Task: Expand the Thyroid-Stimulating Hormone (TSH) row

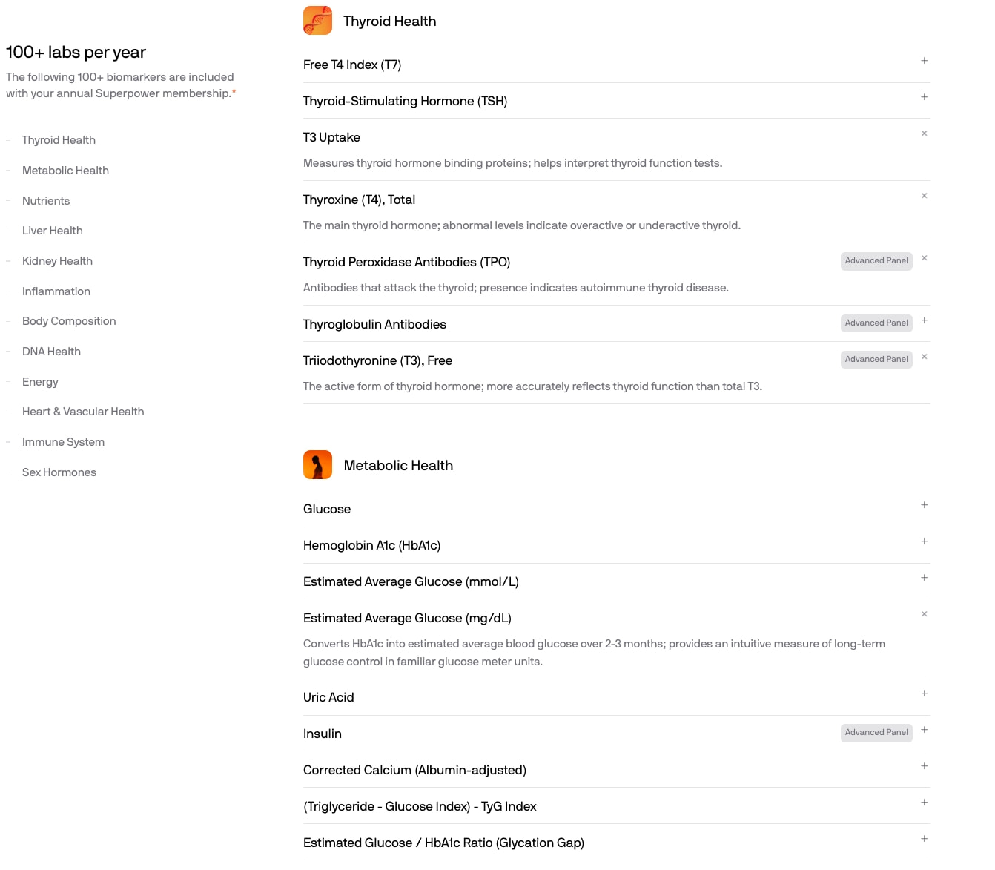Action: [617, 101]
